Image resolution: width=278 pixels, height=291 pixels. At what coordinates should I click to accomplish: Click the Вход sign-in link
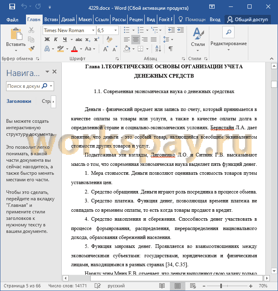pyautogui.click(x=215, y=20)
